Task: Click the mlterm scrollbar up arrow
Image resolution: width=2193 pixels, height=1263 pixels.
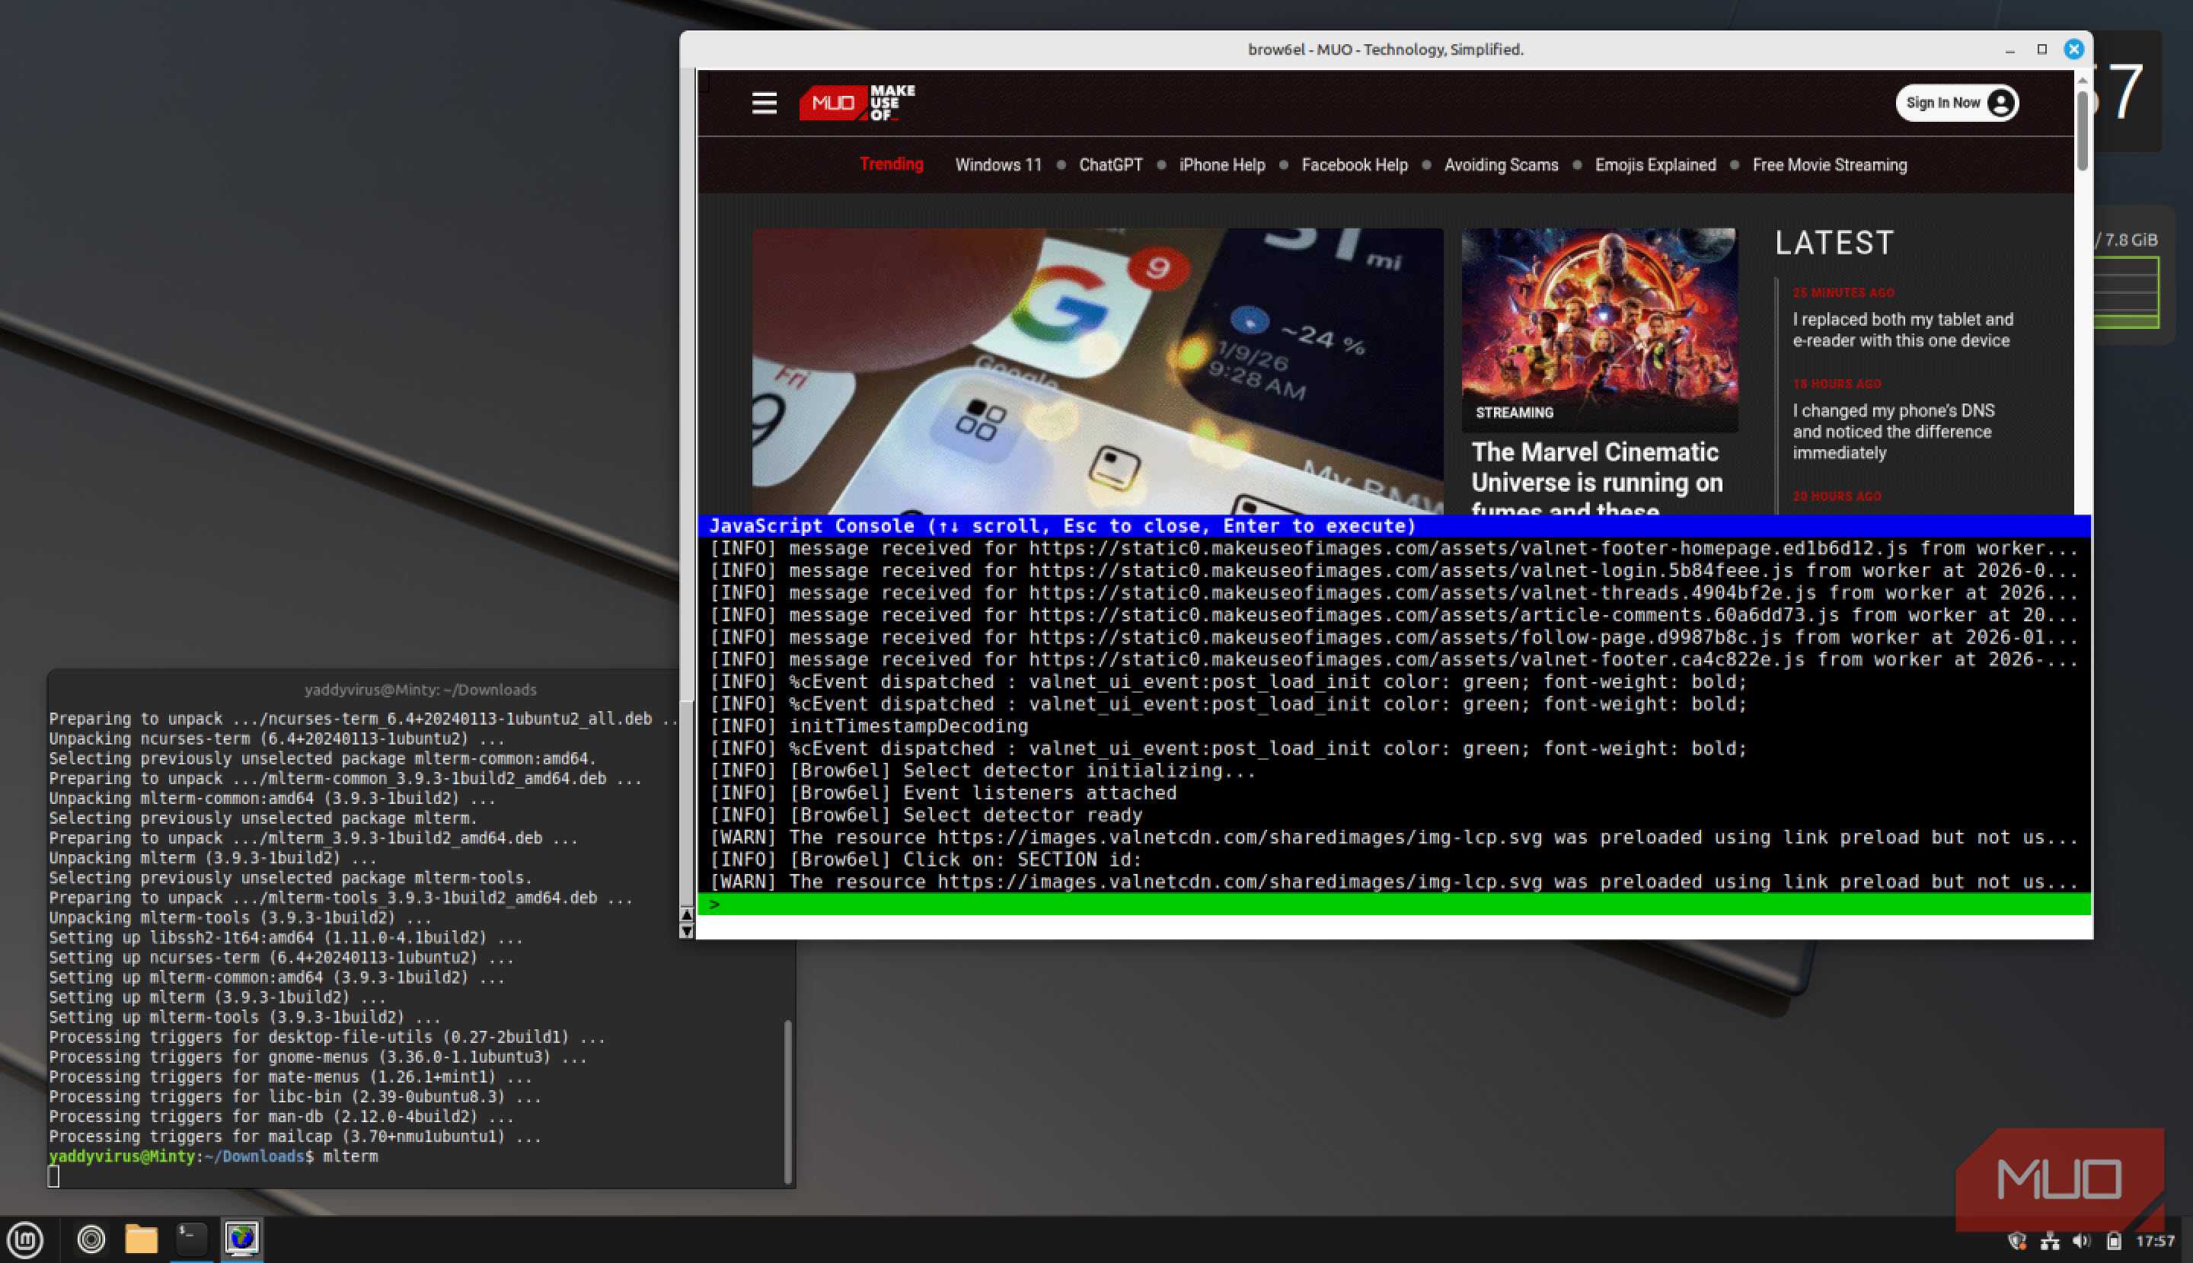Action: tap(687, 914)
